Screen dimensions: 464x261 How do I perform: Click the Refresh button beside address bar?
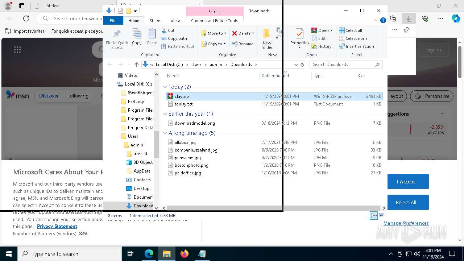(x=302, y=65)
